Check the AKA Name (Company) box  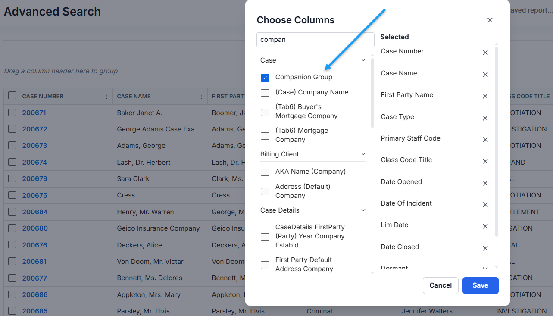click(265, 172)
